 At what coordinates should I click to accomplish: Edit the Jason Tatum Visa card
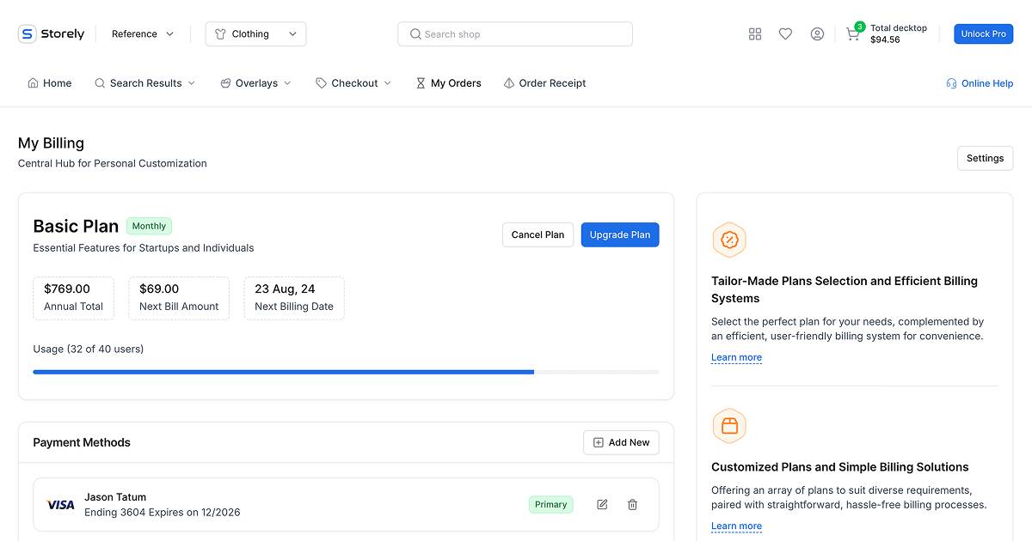point(602,505)
